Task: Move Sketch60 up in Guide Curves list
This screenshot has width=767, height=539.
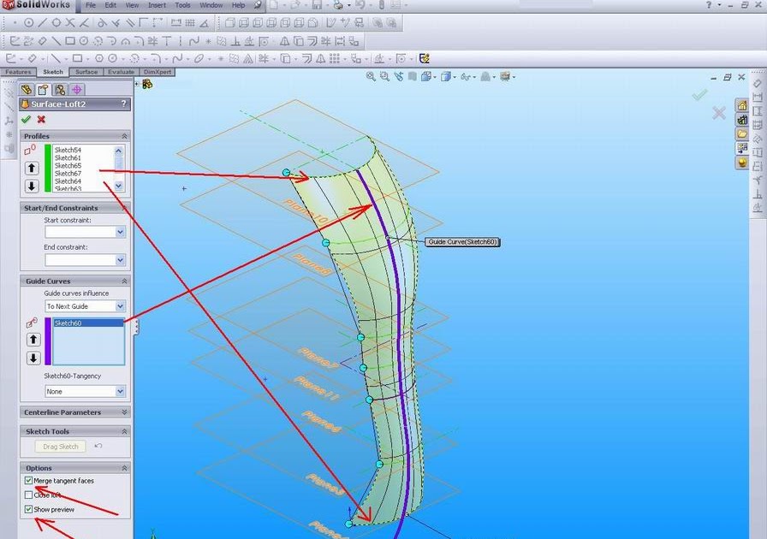Action: [33, 339]
